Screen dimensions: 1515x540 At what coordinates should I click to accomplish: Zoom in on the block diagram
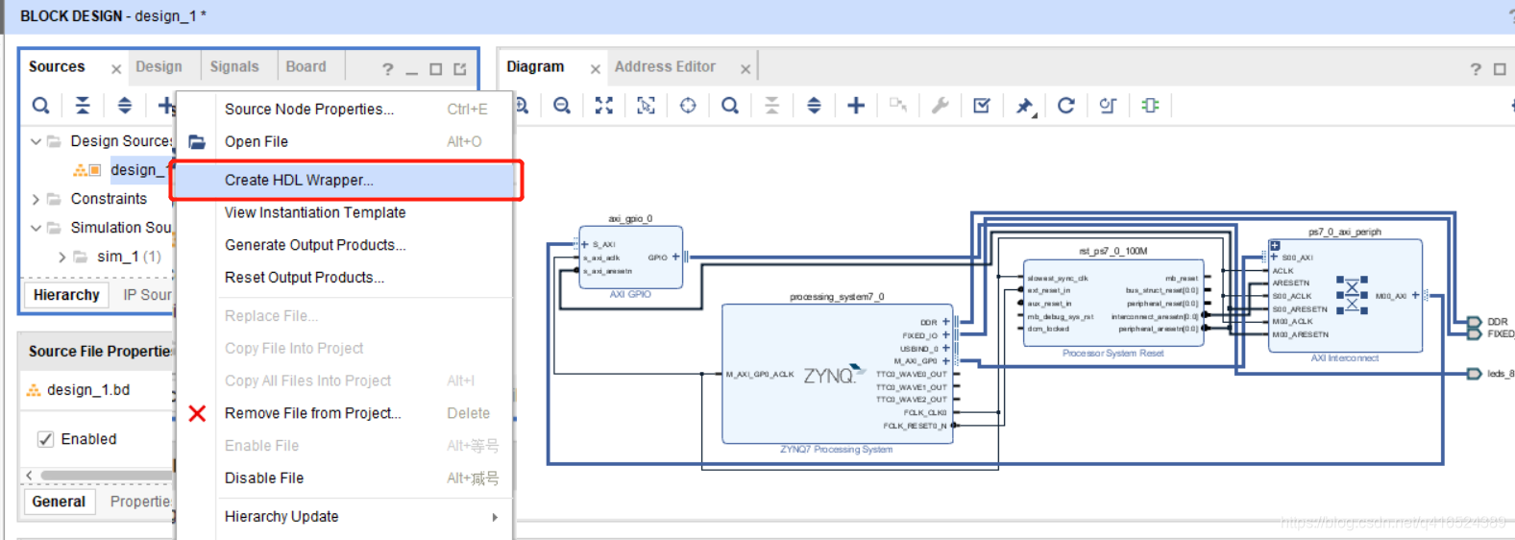(x=522, y=106)
